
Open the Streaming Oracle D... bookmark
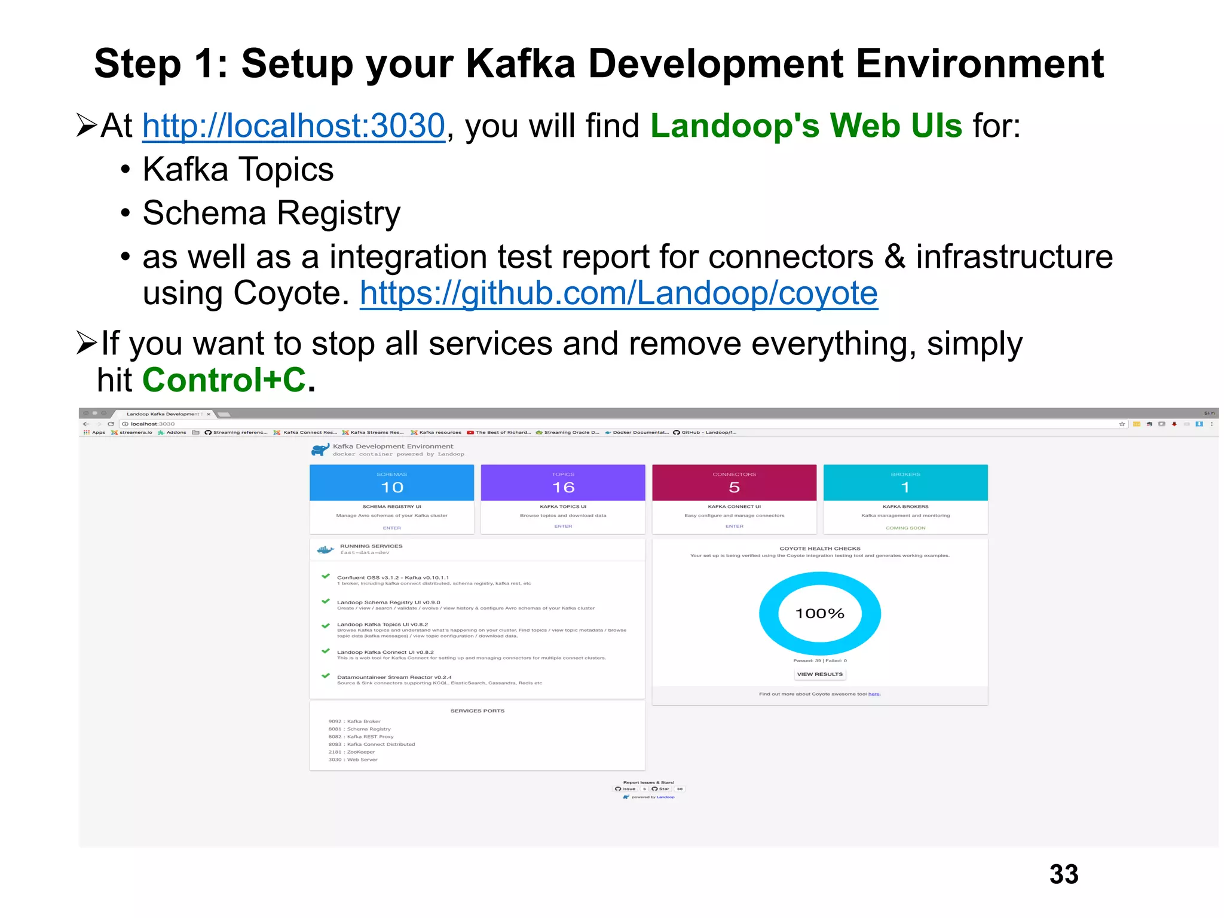click(568, 432)
